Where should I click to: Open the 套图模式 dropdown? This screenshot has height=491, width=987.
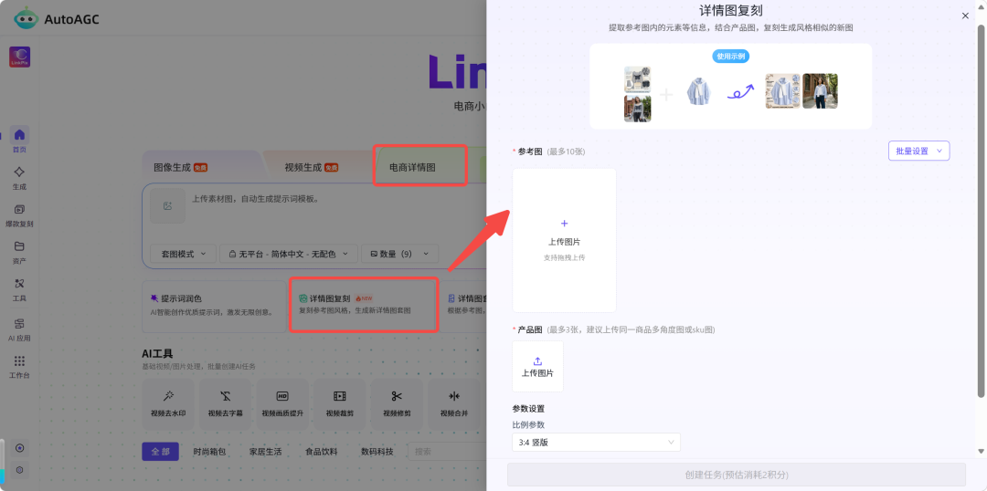coord(183,254)
